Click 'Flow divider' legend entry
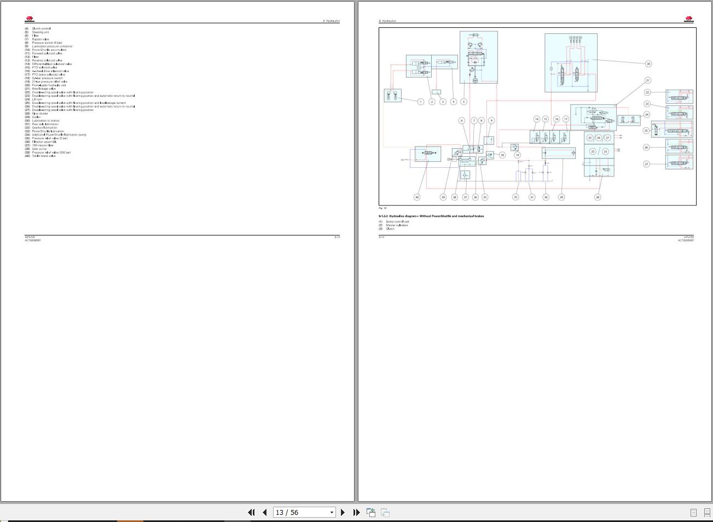The height and width of the screenshot is (522, 713). click(x=40, y=114)
